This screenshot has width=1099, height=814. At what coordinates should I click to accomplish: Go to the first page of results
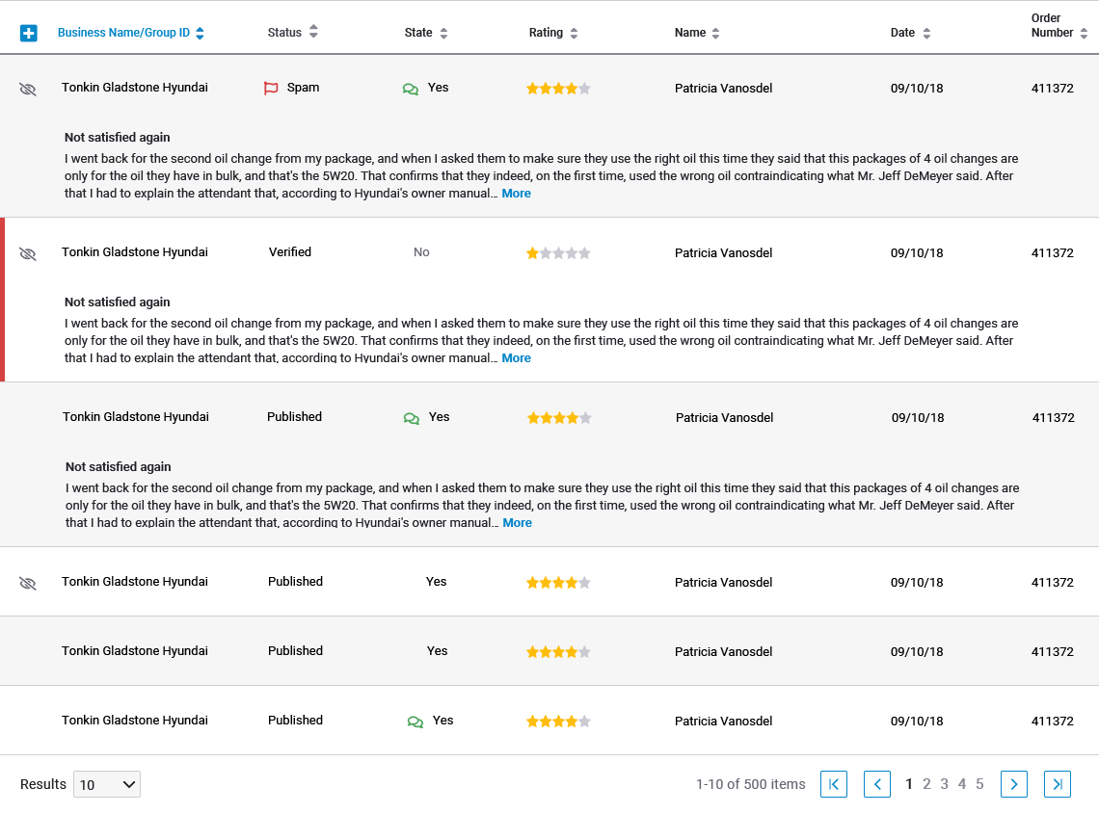pos(833,784)
